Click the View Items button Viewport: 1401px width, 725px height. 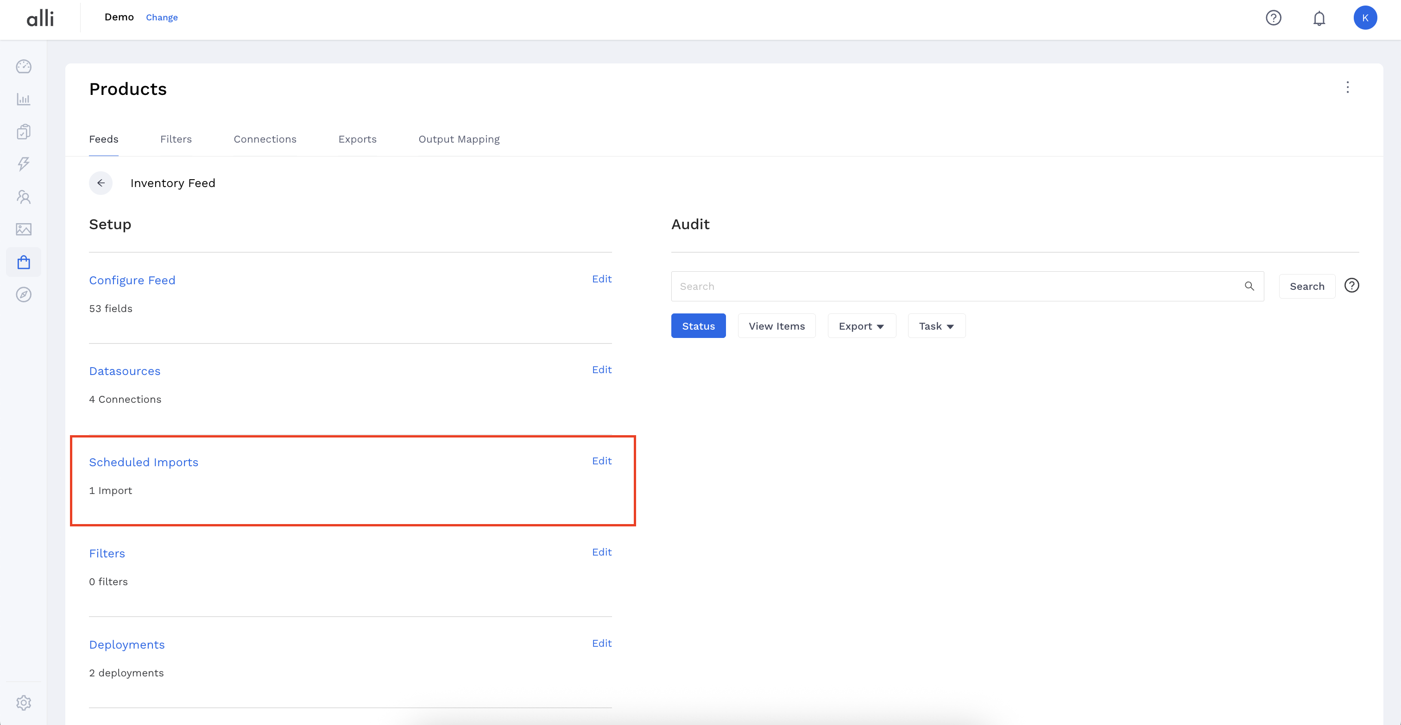[776, 326]
